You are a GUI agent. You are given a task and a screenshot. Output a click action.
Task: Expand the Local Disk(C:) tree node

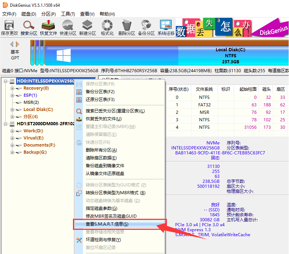(12, 110)
